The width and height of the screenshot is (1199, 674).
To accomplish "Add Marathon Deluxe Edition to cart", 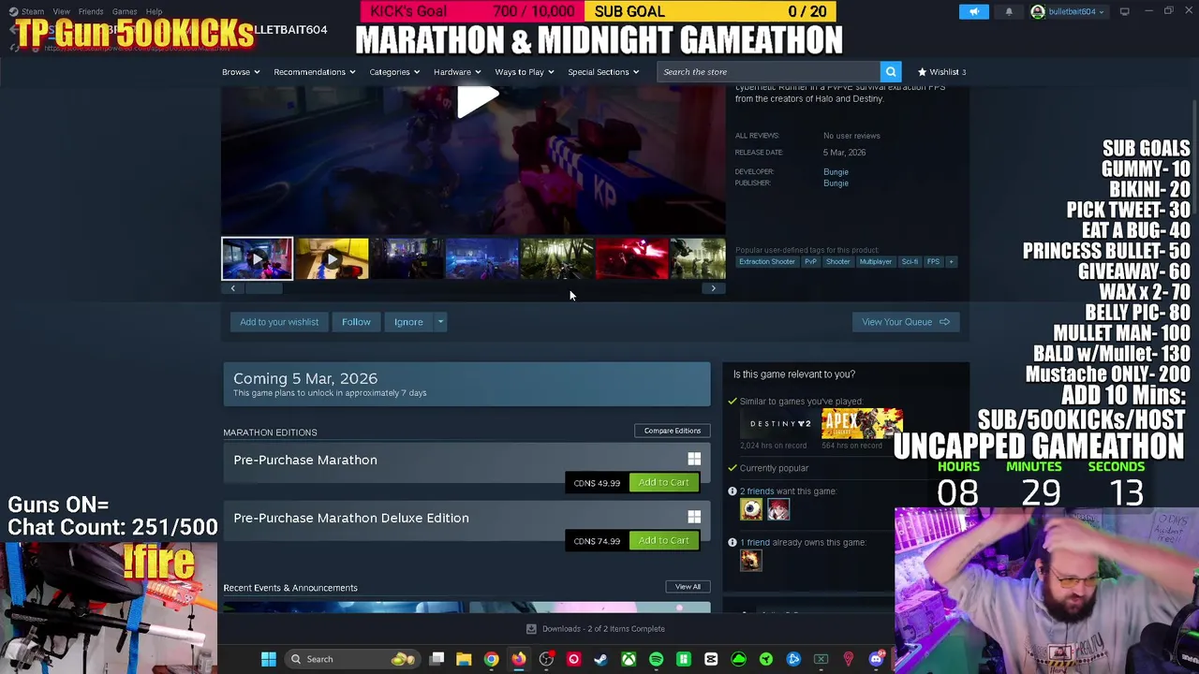I will click(x=663, y=540).
